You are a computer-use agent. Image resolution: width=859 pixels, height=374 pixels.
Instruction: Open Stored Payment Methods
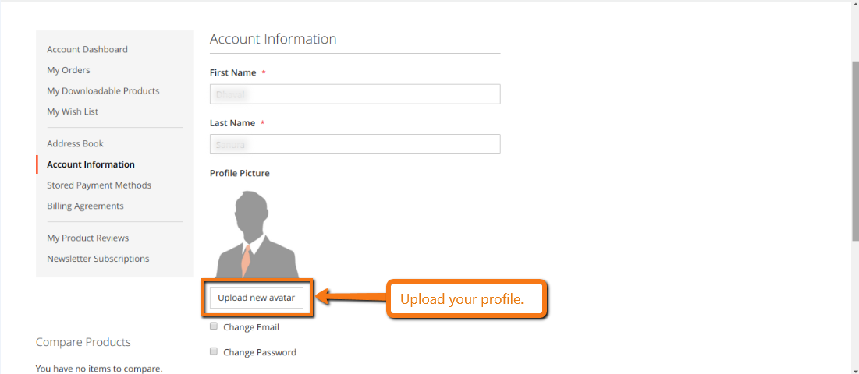99,185
